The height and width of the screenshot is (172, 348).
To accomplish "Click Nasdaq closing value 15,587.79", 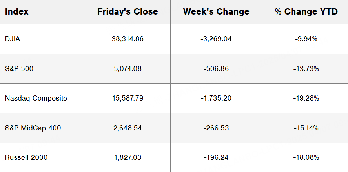I will point(128,98).
